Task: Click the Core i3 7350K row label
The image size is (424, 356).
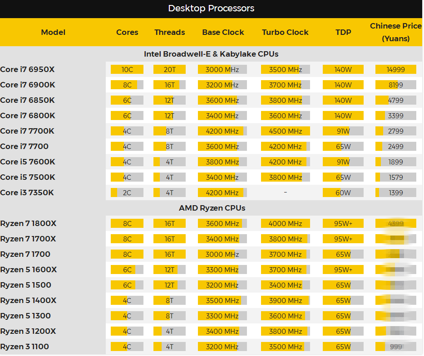Action: (27, 192)
